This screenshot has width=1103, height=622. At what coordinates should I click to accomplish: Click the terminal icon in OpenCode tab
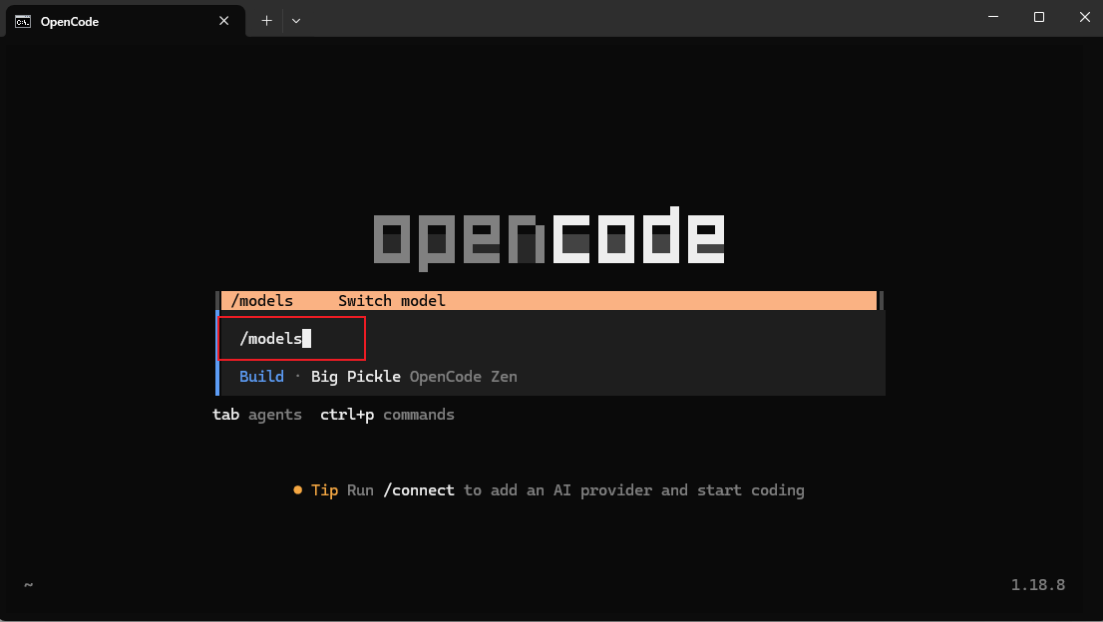[x=23, y=22]
